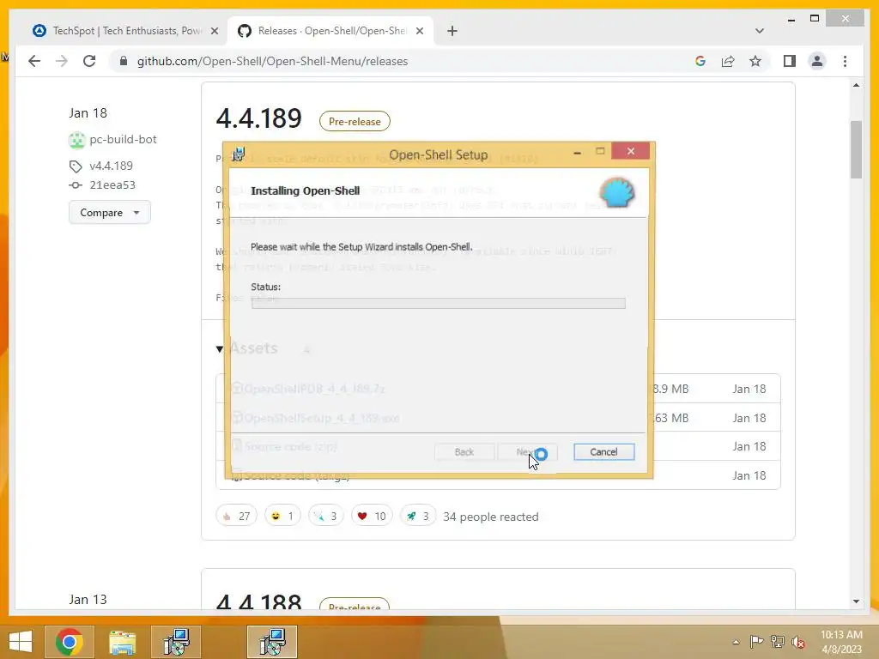879x659 pixels.
Task: Select the Releases Open-Shell tab
Action: (x=330, y=31)
